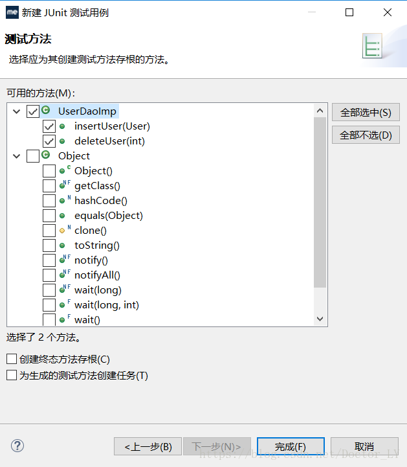Check the clone() checkbox
407x467 pixels.
click(49, 231)
